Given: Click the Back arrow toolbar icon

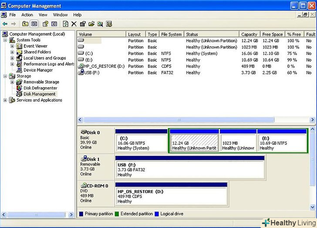Looking at the screenshot, I should pyautogui.click(x=5, y=24).
